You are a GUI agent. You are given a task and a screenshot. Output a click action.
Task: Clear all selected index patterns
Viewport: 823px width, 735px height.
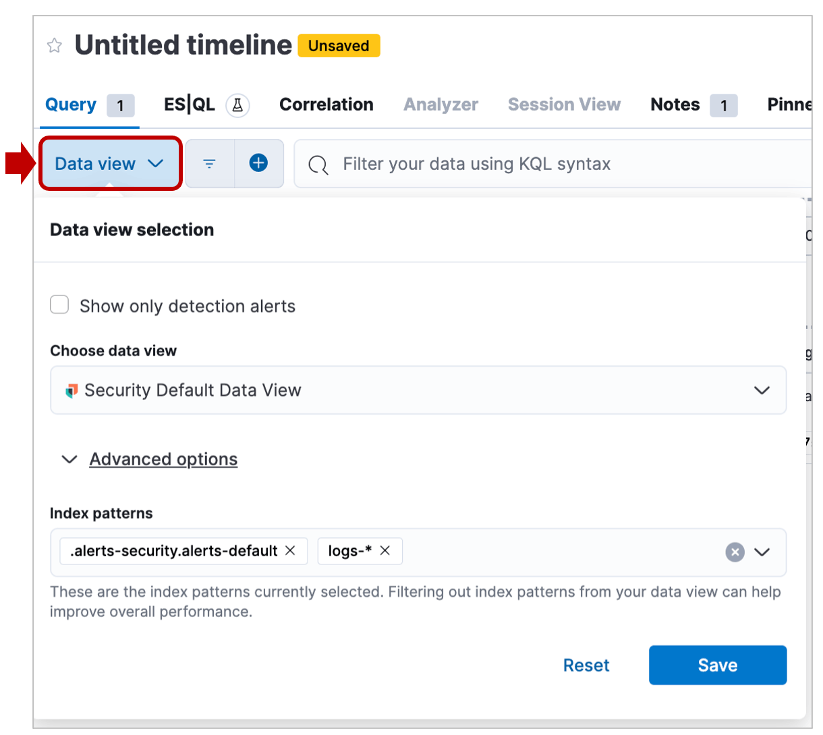[735, 552]
